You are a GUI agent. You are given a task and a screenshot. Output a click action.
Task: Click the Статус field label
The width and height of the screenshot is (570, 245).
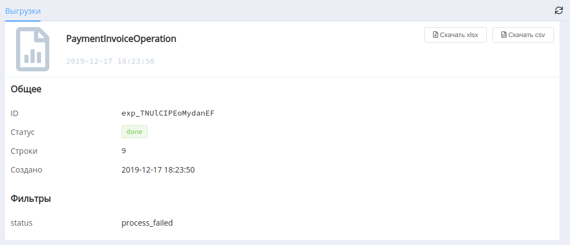point(23,132)
